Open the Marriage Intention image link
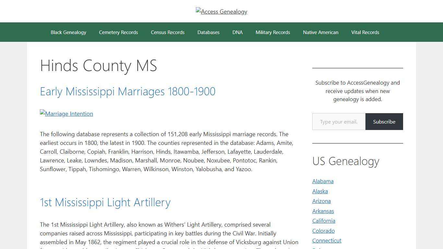The width and height of the screenshot is (443, 249). click(x=66, y=114)
